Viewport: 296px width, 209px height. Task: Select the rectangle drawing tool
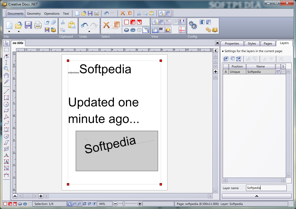6,98
